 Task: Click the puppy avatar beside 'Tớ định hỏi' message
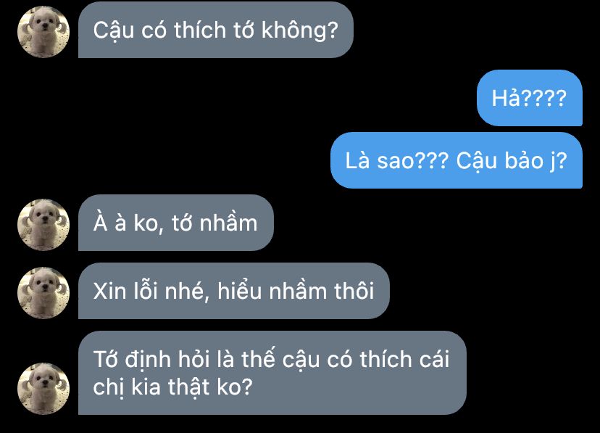[43, 389]
